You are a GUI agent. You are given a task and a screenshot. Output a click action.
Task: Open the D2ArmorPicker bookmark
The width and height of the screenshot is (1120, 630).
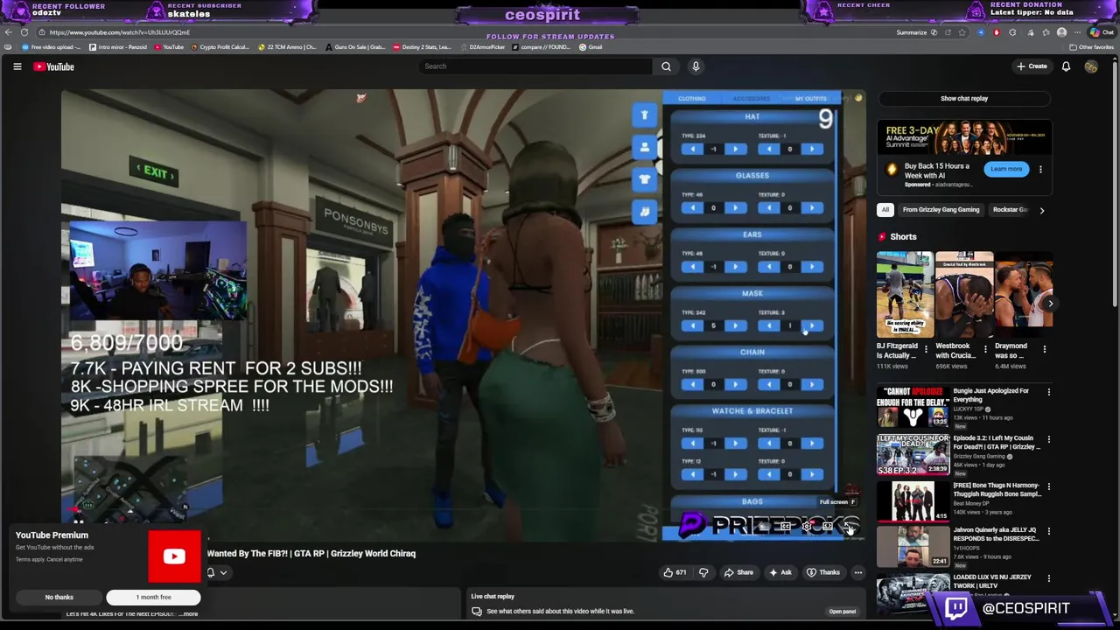click(x=483, y=47)
